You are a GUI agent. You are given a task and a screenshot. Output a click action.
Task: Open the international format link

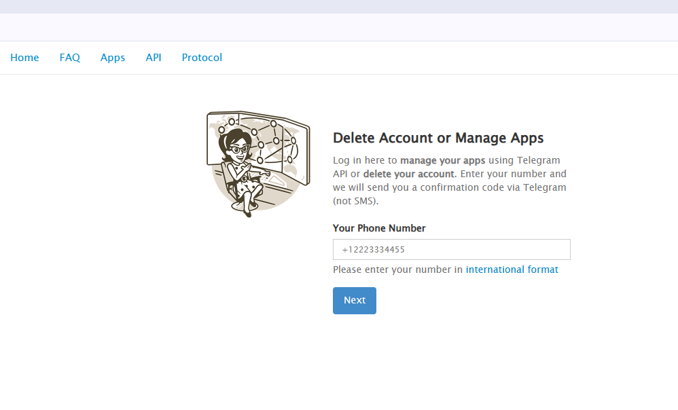coord(512,269)
